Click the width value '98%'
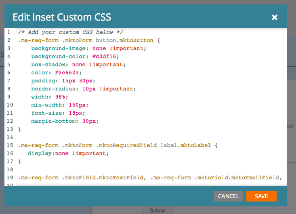The width and height of the screenshot is (296, 214). coord(60,97)
